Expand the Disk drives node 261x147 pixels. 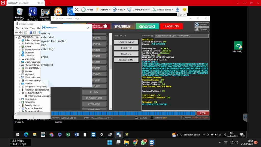[x=19, y=59]
